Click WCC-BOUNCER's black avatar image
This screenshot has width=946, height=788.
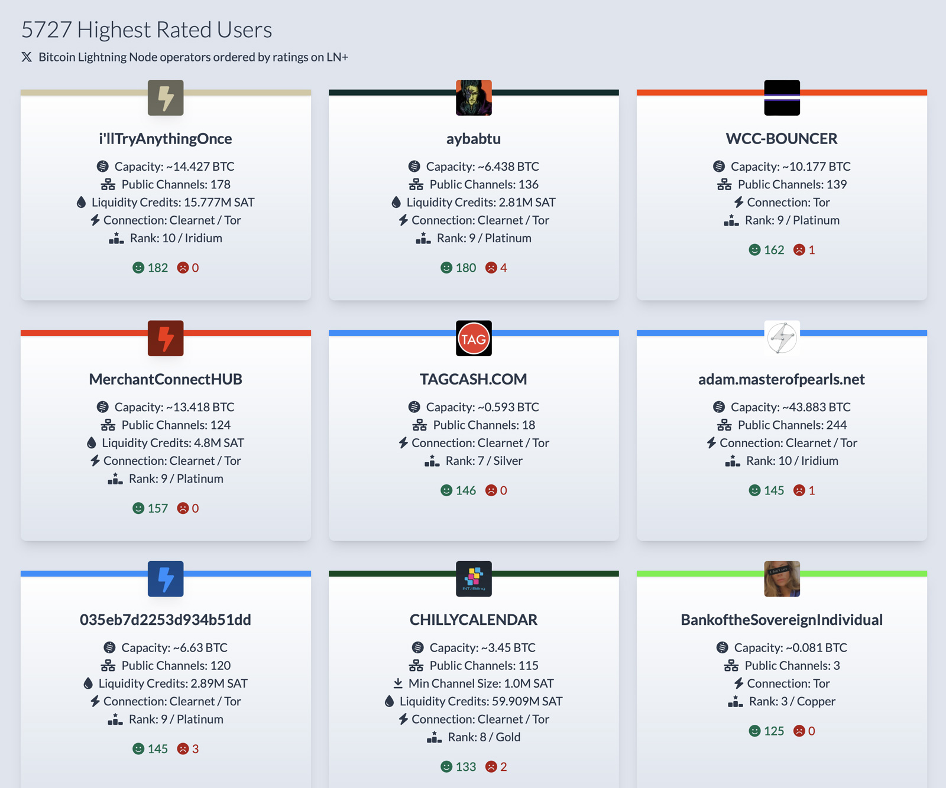782,97
